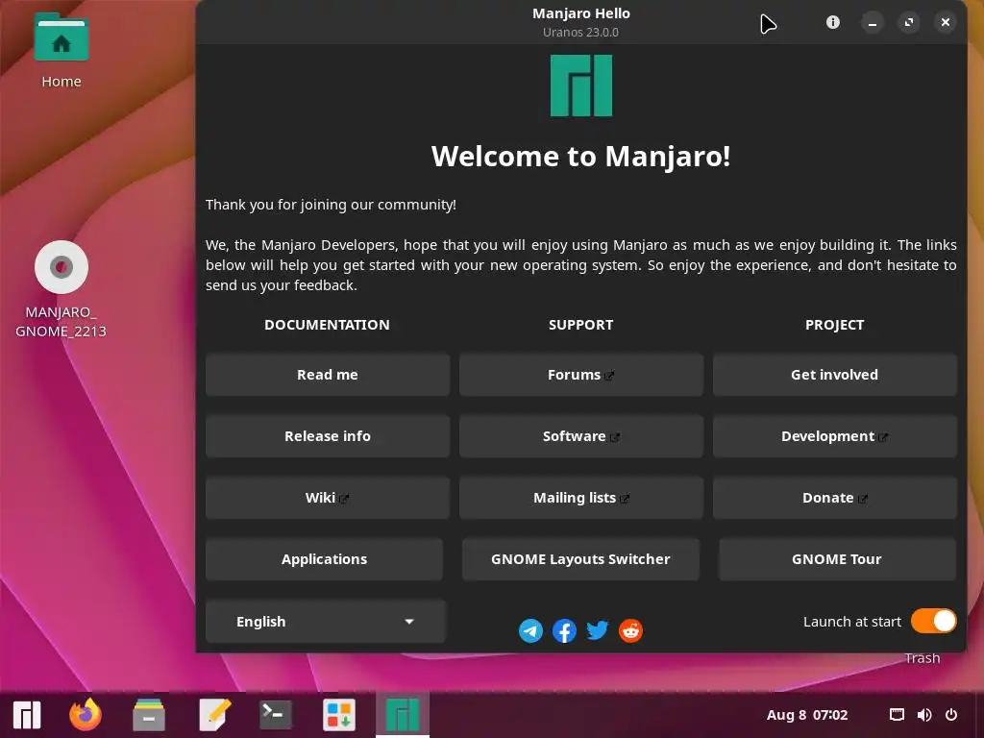Close the Manjaro Hello window
Screen dimensions: 984x738
click(x=946, y=23)
